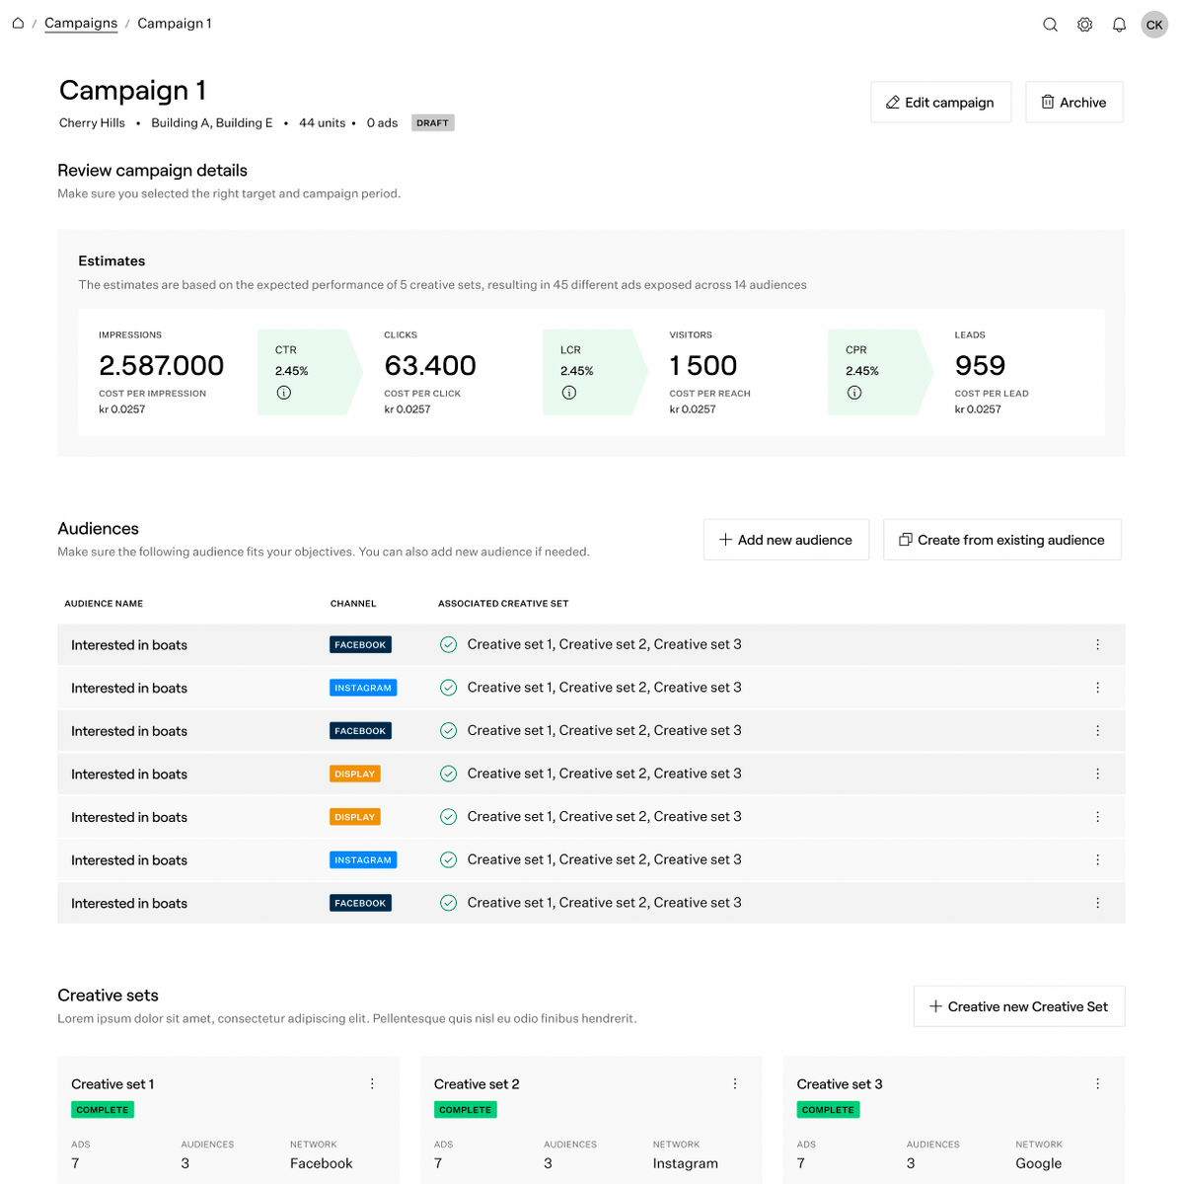This screenshot has height=1184, width=1184.
Task: Click the CK user avatar
Action: pyautogui.click(x=1154, y=25)
